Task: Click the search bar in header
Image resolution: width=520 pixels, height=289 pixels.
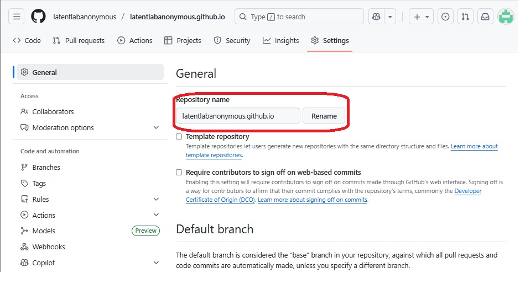Action: 299,17
